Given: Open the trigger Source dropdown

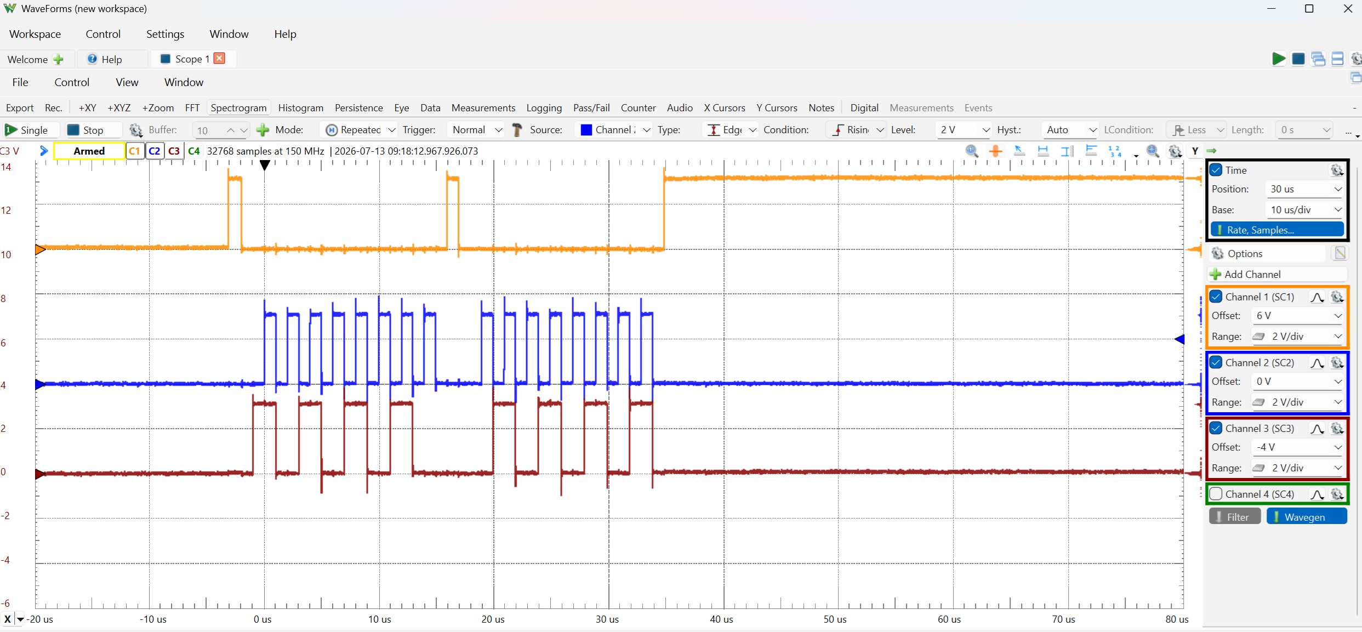Looking at the screenshot, I should 614,130.
